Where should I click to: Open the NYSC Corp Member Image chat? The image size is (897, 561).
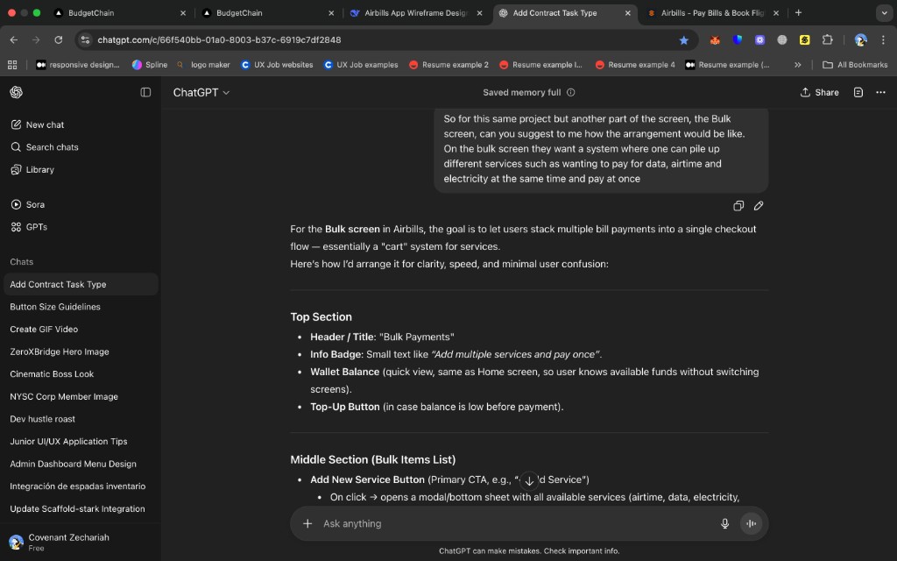[81, 396]
